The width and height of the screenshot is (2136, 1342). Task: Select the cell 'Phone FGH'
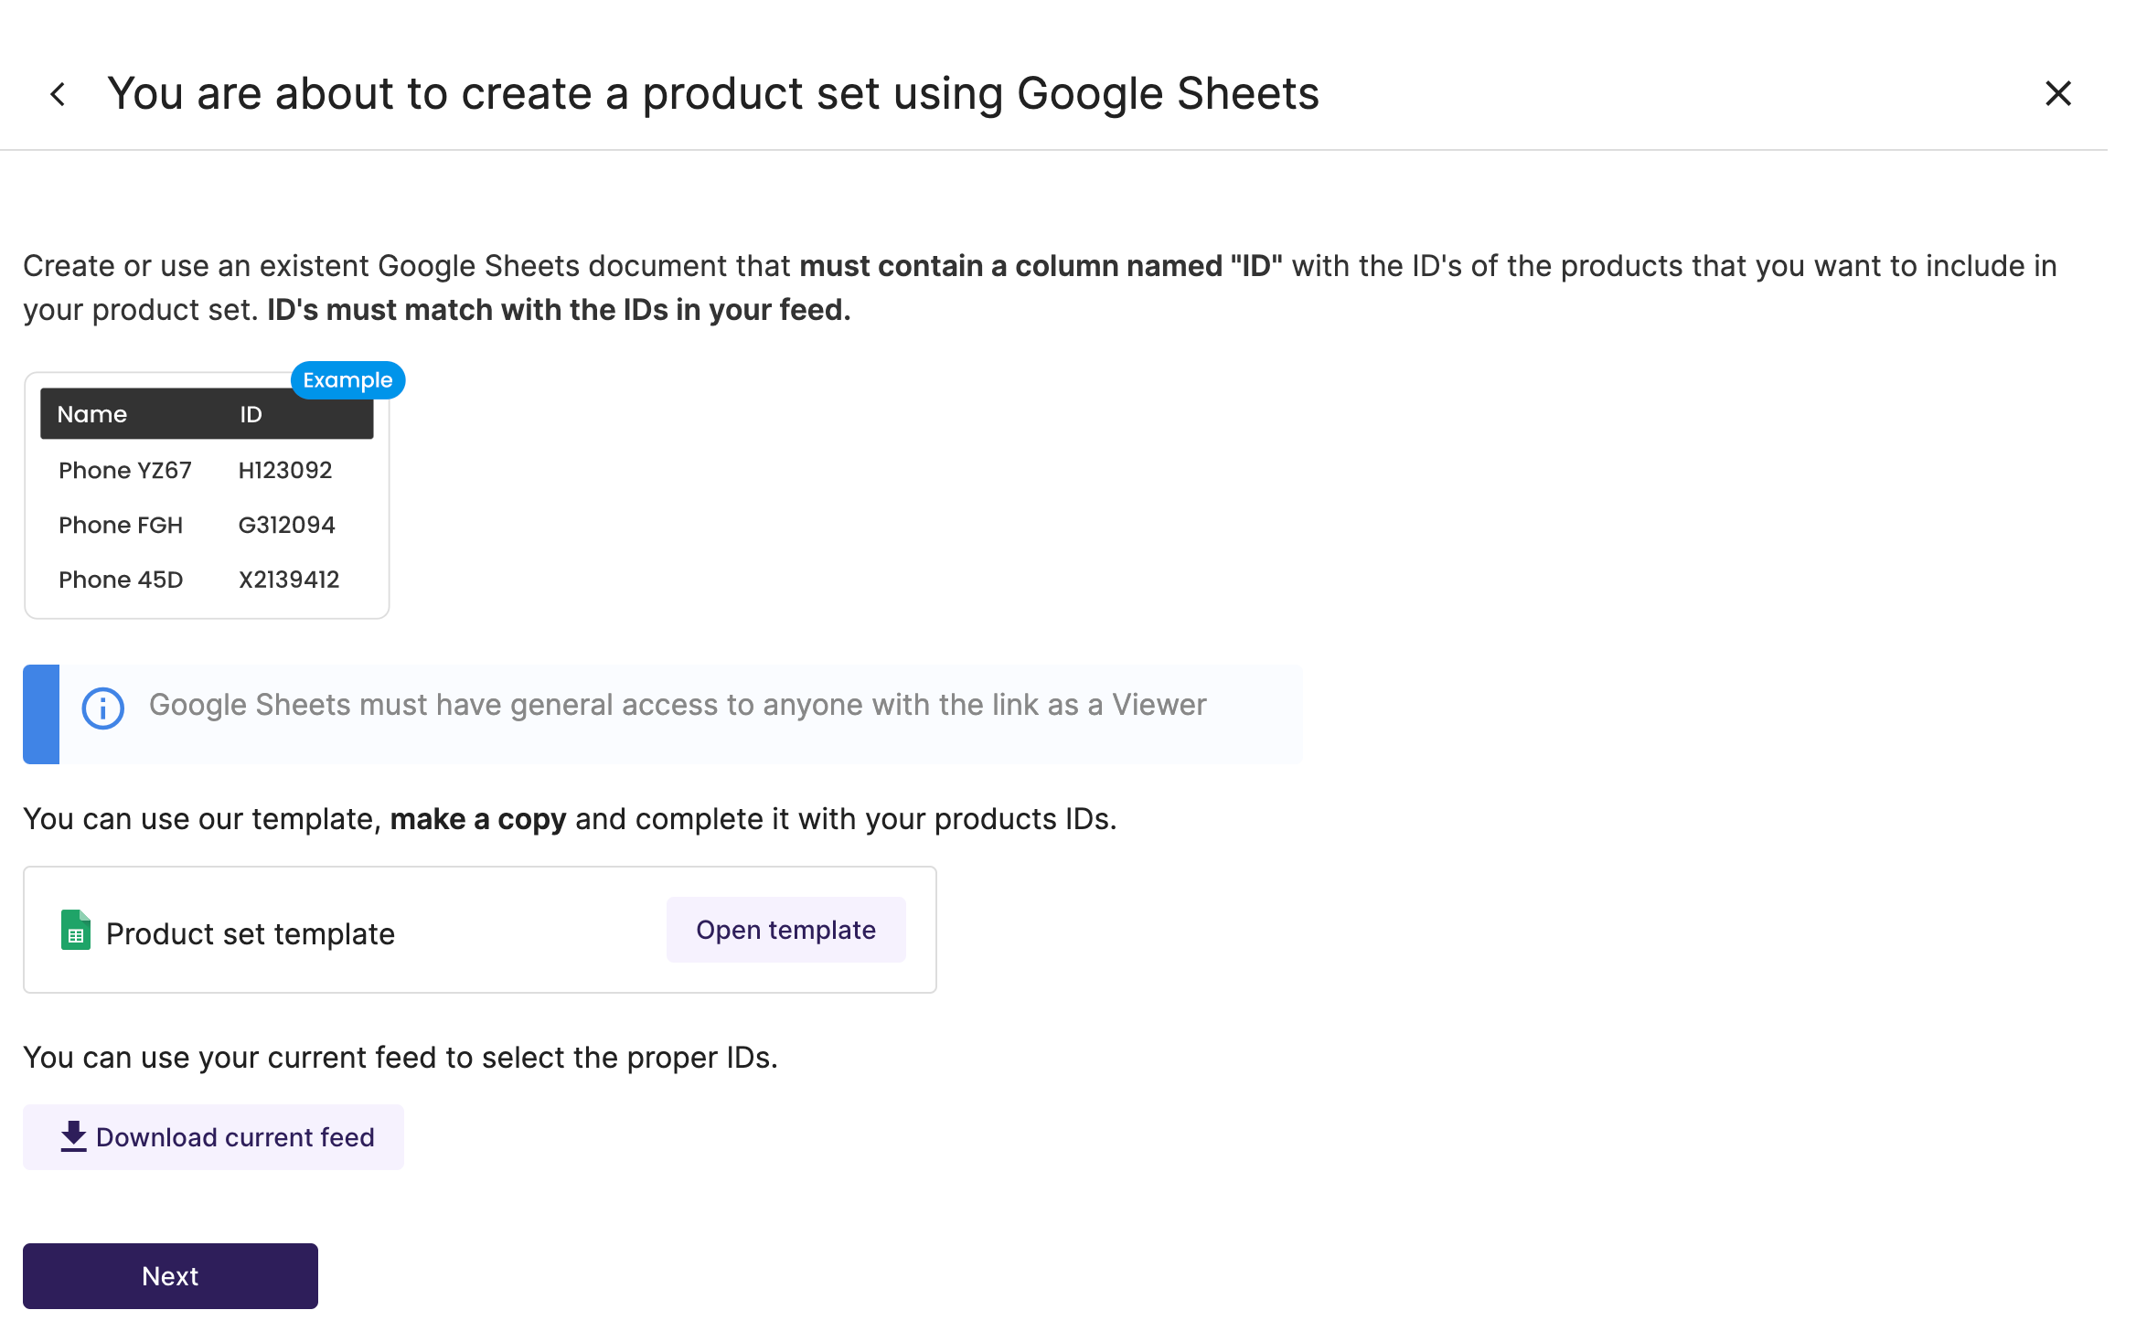121,525
